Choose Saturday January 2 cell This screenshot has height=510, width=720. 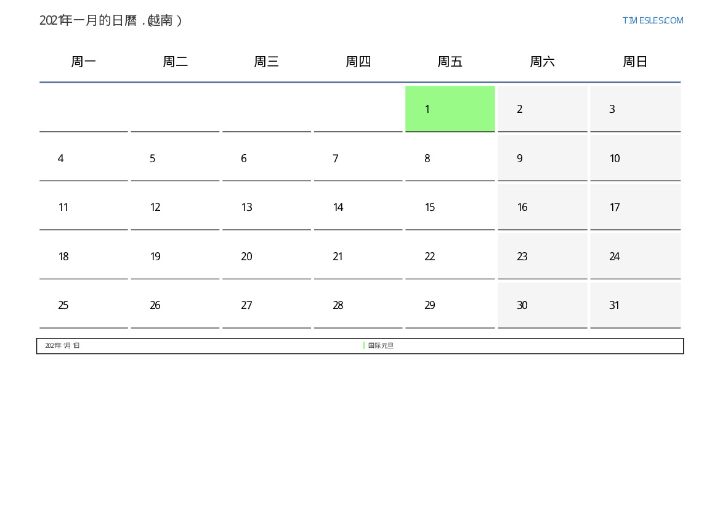tap(542, 109)
